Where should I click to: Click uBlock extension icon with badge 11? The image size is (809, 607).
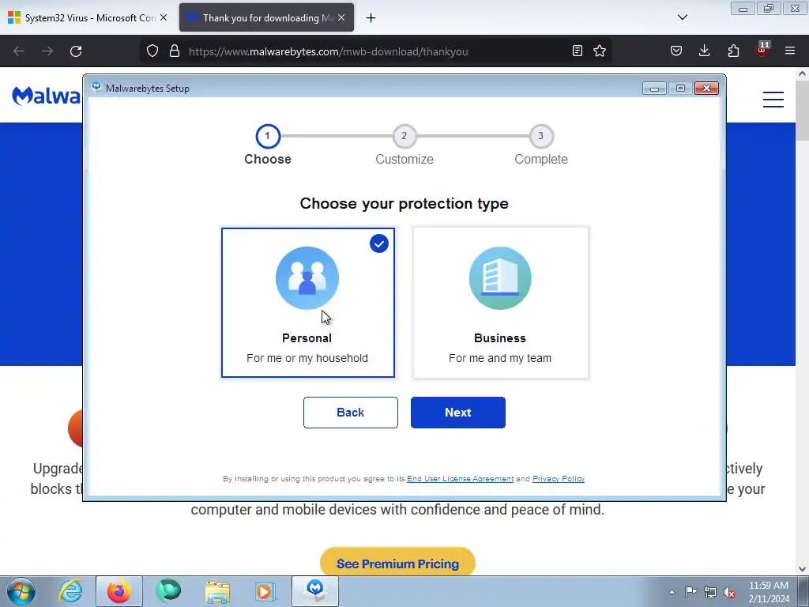click(x=762, y=50)
